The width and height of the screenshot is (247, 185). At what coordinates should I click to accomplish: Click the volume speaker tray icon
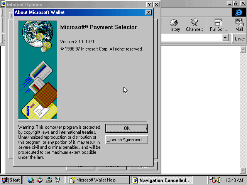[x=219, y=180]
